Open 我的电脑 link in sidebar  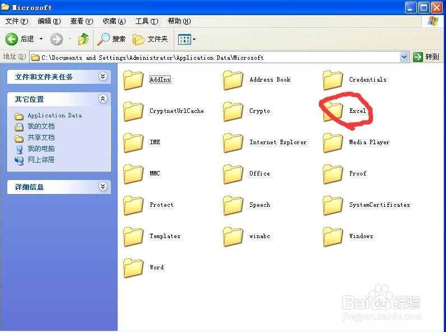41,149
